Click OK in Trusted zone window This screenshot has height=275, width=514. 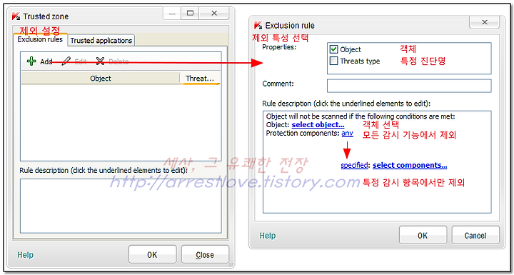pyautogui.click(x=152, y=255)
